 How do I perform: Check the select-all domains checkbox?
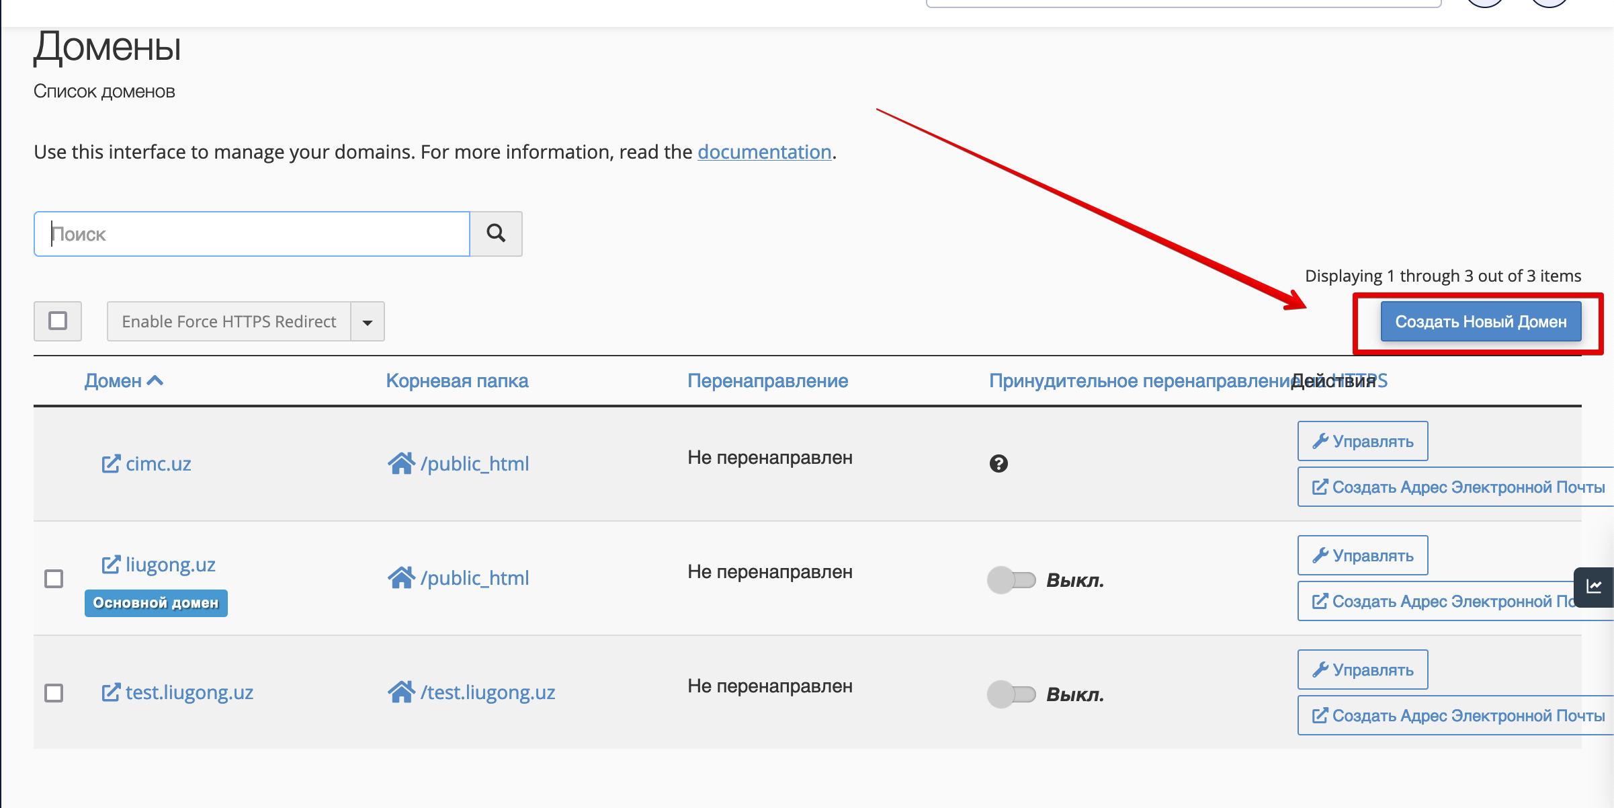[x=58, y=321]
